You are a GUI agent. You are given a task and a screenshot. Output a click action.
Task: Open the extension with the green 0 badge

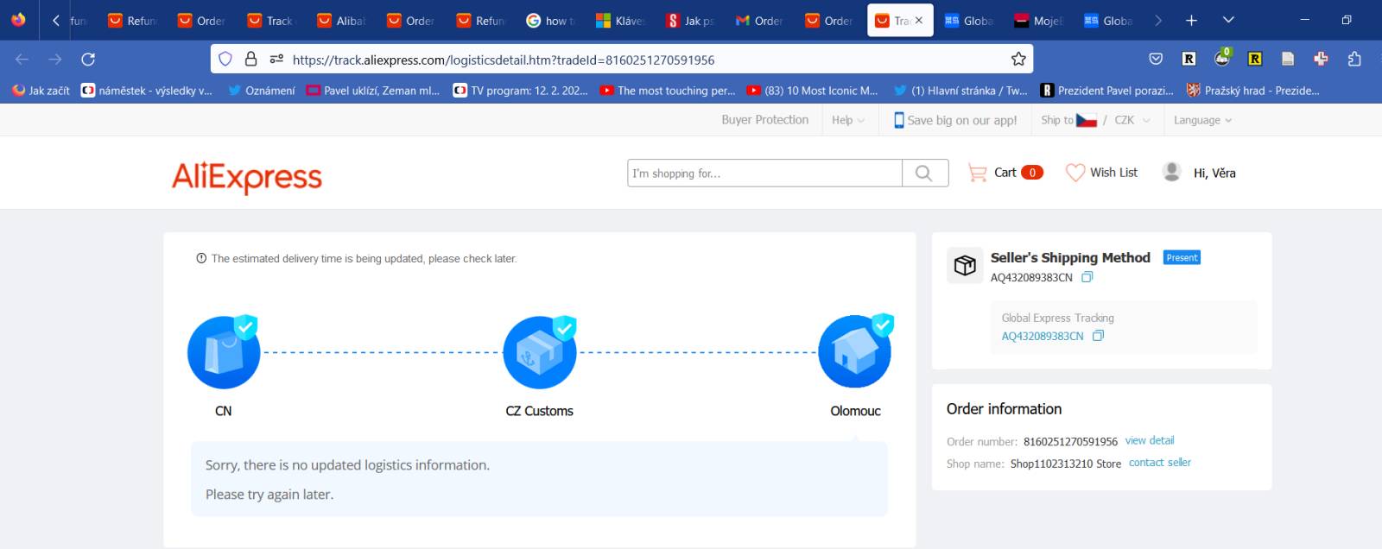click(1222, 58)
